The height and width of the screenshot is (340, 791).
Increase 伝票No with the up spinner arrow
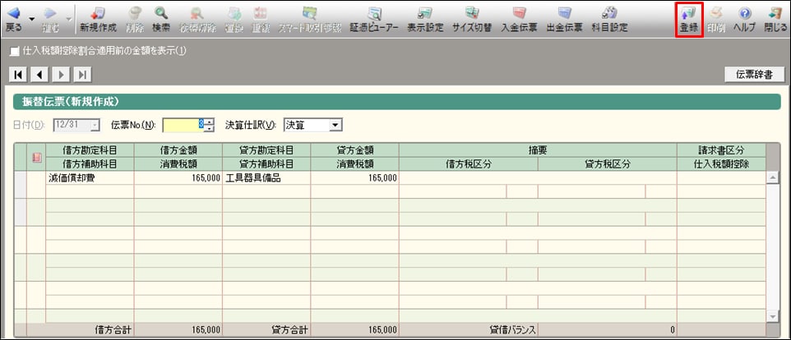pos(210,122)
